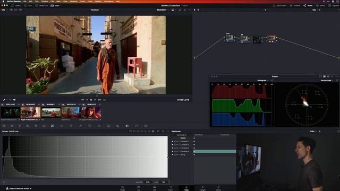Toggle lock on Corrector 3 keyframe row
Viewport: 340px width, 191px height.
point(175,148)
